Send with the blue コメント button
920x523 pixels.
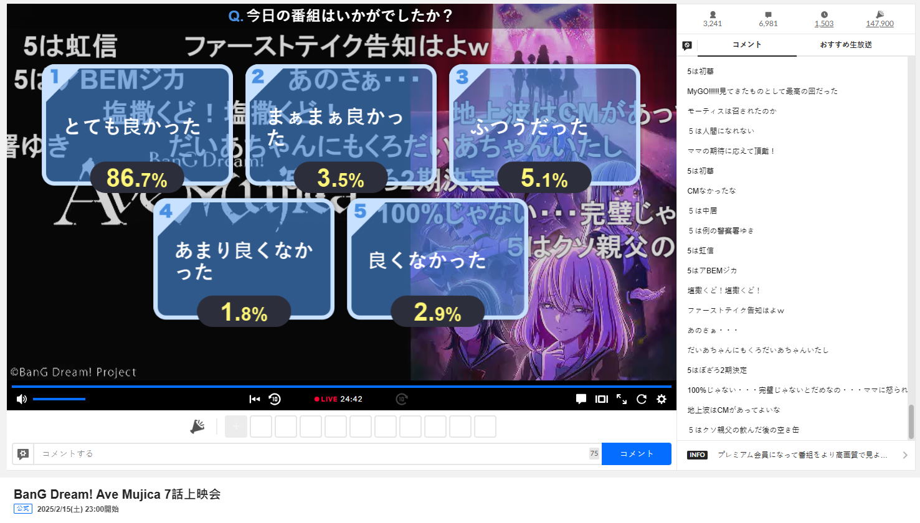point(637,454)
